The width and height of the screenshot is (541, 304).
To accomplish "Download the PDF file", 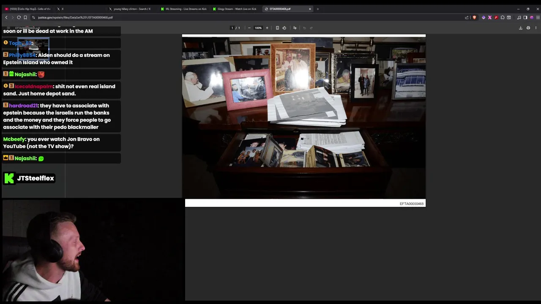I will pyautogui.click(x=521, y=28).
